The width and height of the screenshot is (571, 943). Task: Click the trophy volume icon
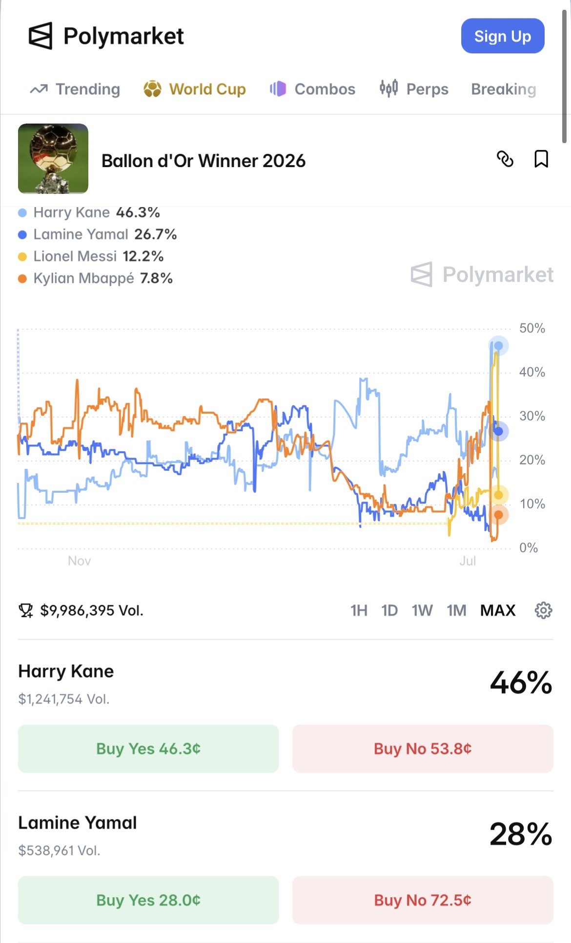click(x=25, y=610)
